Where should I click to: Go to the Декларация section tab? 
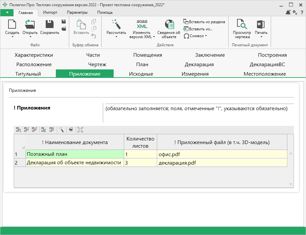[x=199, y=65]
